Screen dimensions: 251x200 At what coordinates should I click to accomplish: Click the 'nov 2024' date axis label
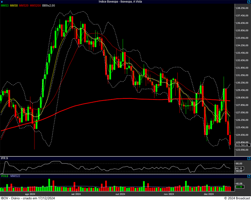pos(169,194)
